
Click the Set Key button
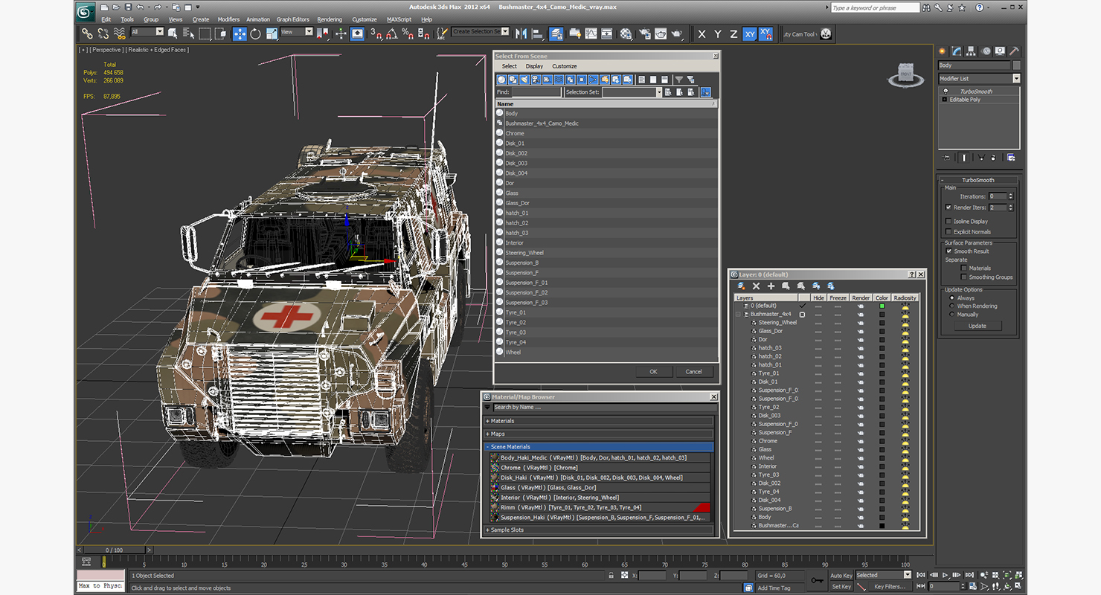(841, 586)
